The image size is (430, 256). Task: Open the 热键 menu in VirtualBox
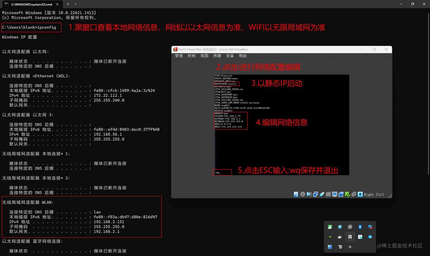pyautogui.click(x=217, y=56)
